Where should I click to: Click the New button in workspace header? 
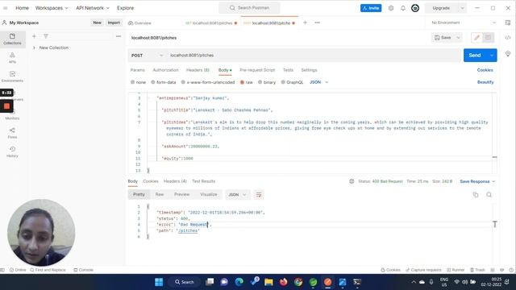[x=97, y=23]
